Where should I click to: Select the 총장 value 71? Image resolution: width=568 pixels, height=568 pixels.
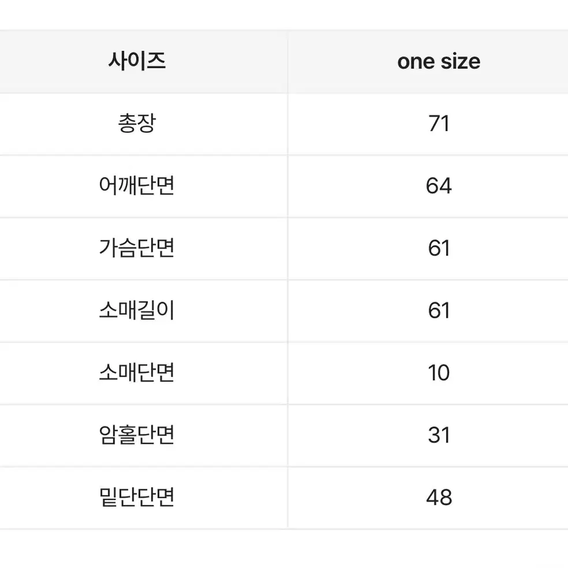tap(439, 124)
